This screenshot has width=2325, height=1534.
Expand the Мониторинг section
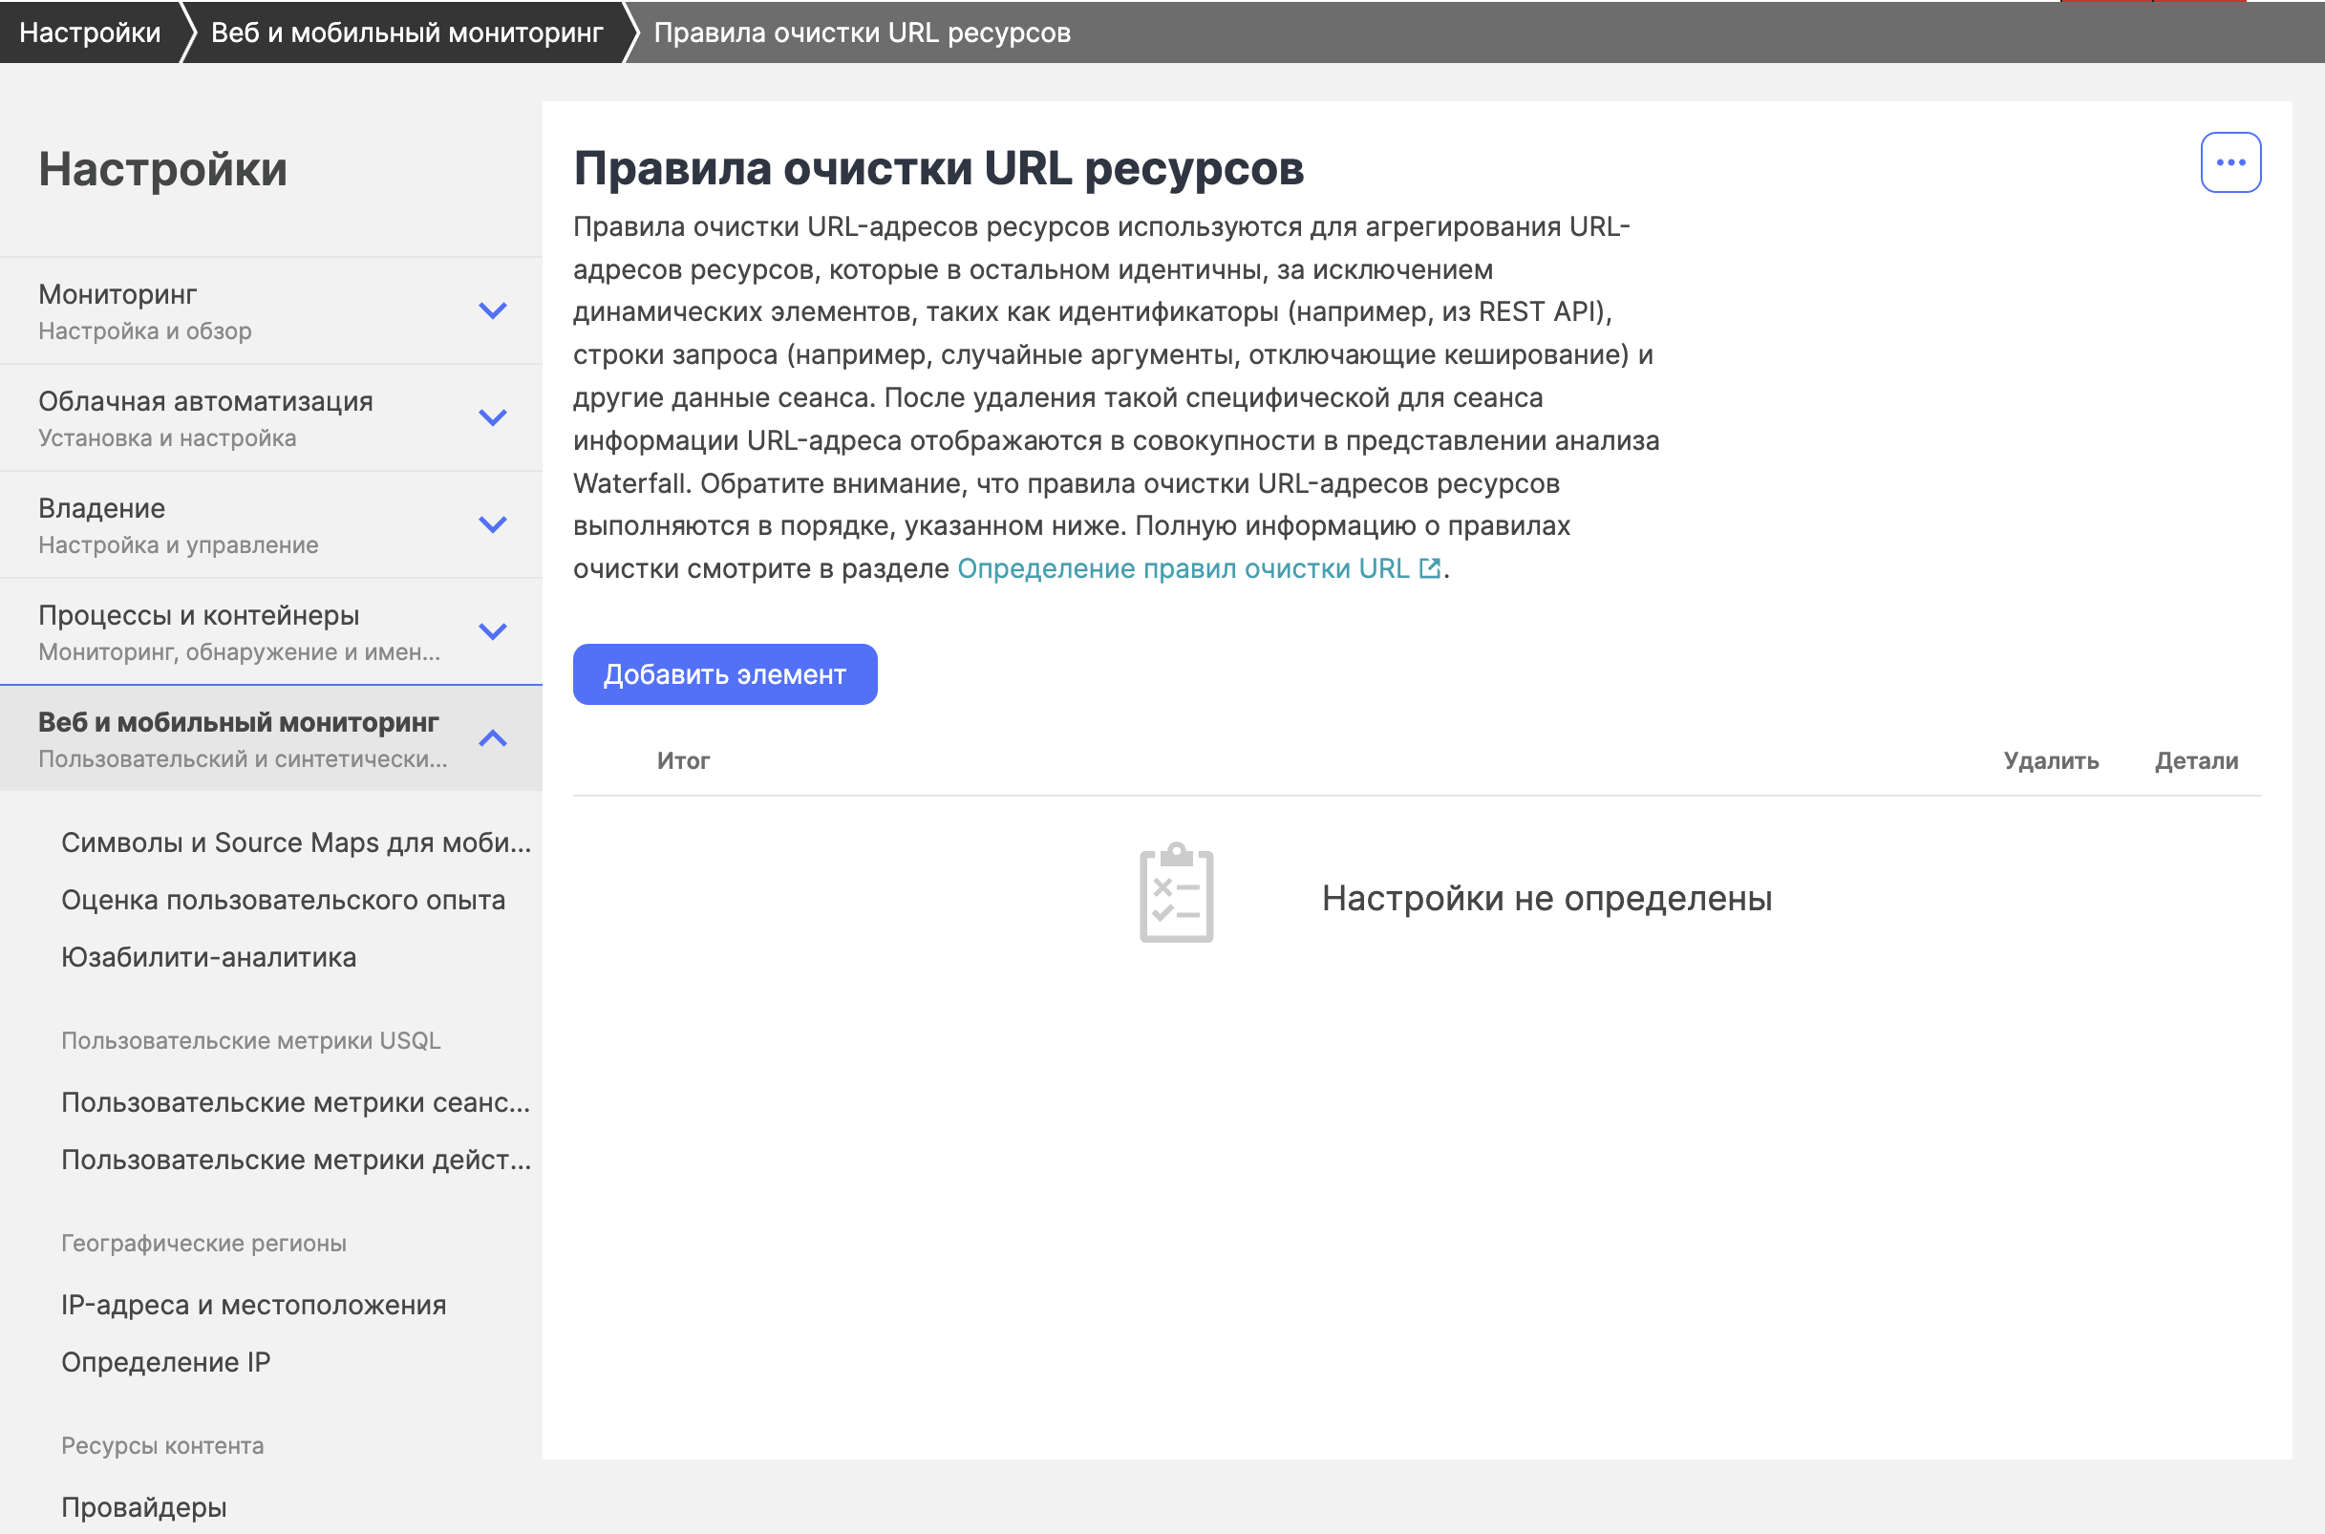[493, 311]
